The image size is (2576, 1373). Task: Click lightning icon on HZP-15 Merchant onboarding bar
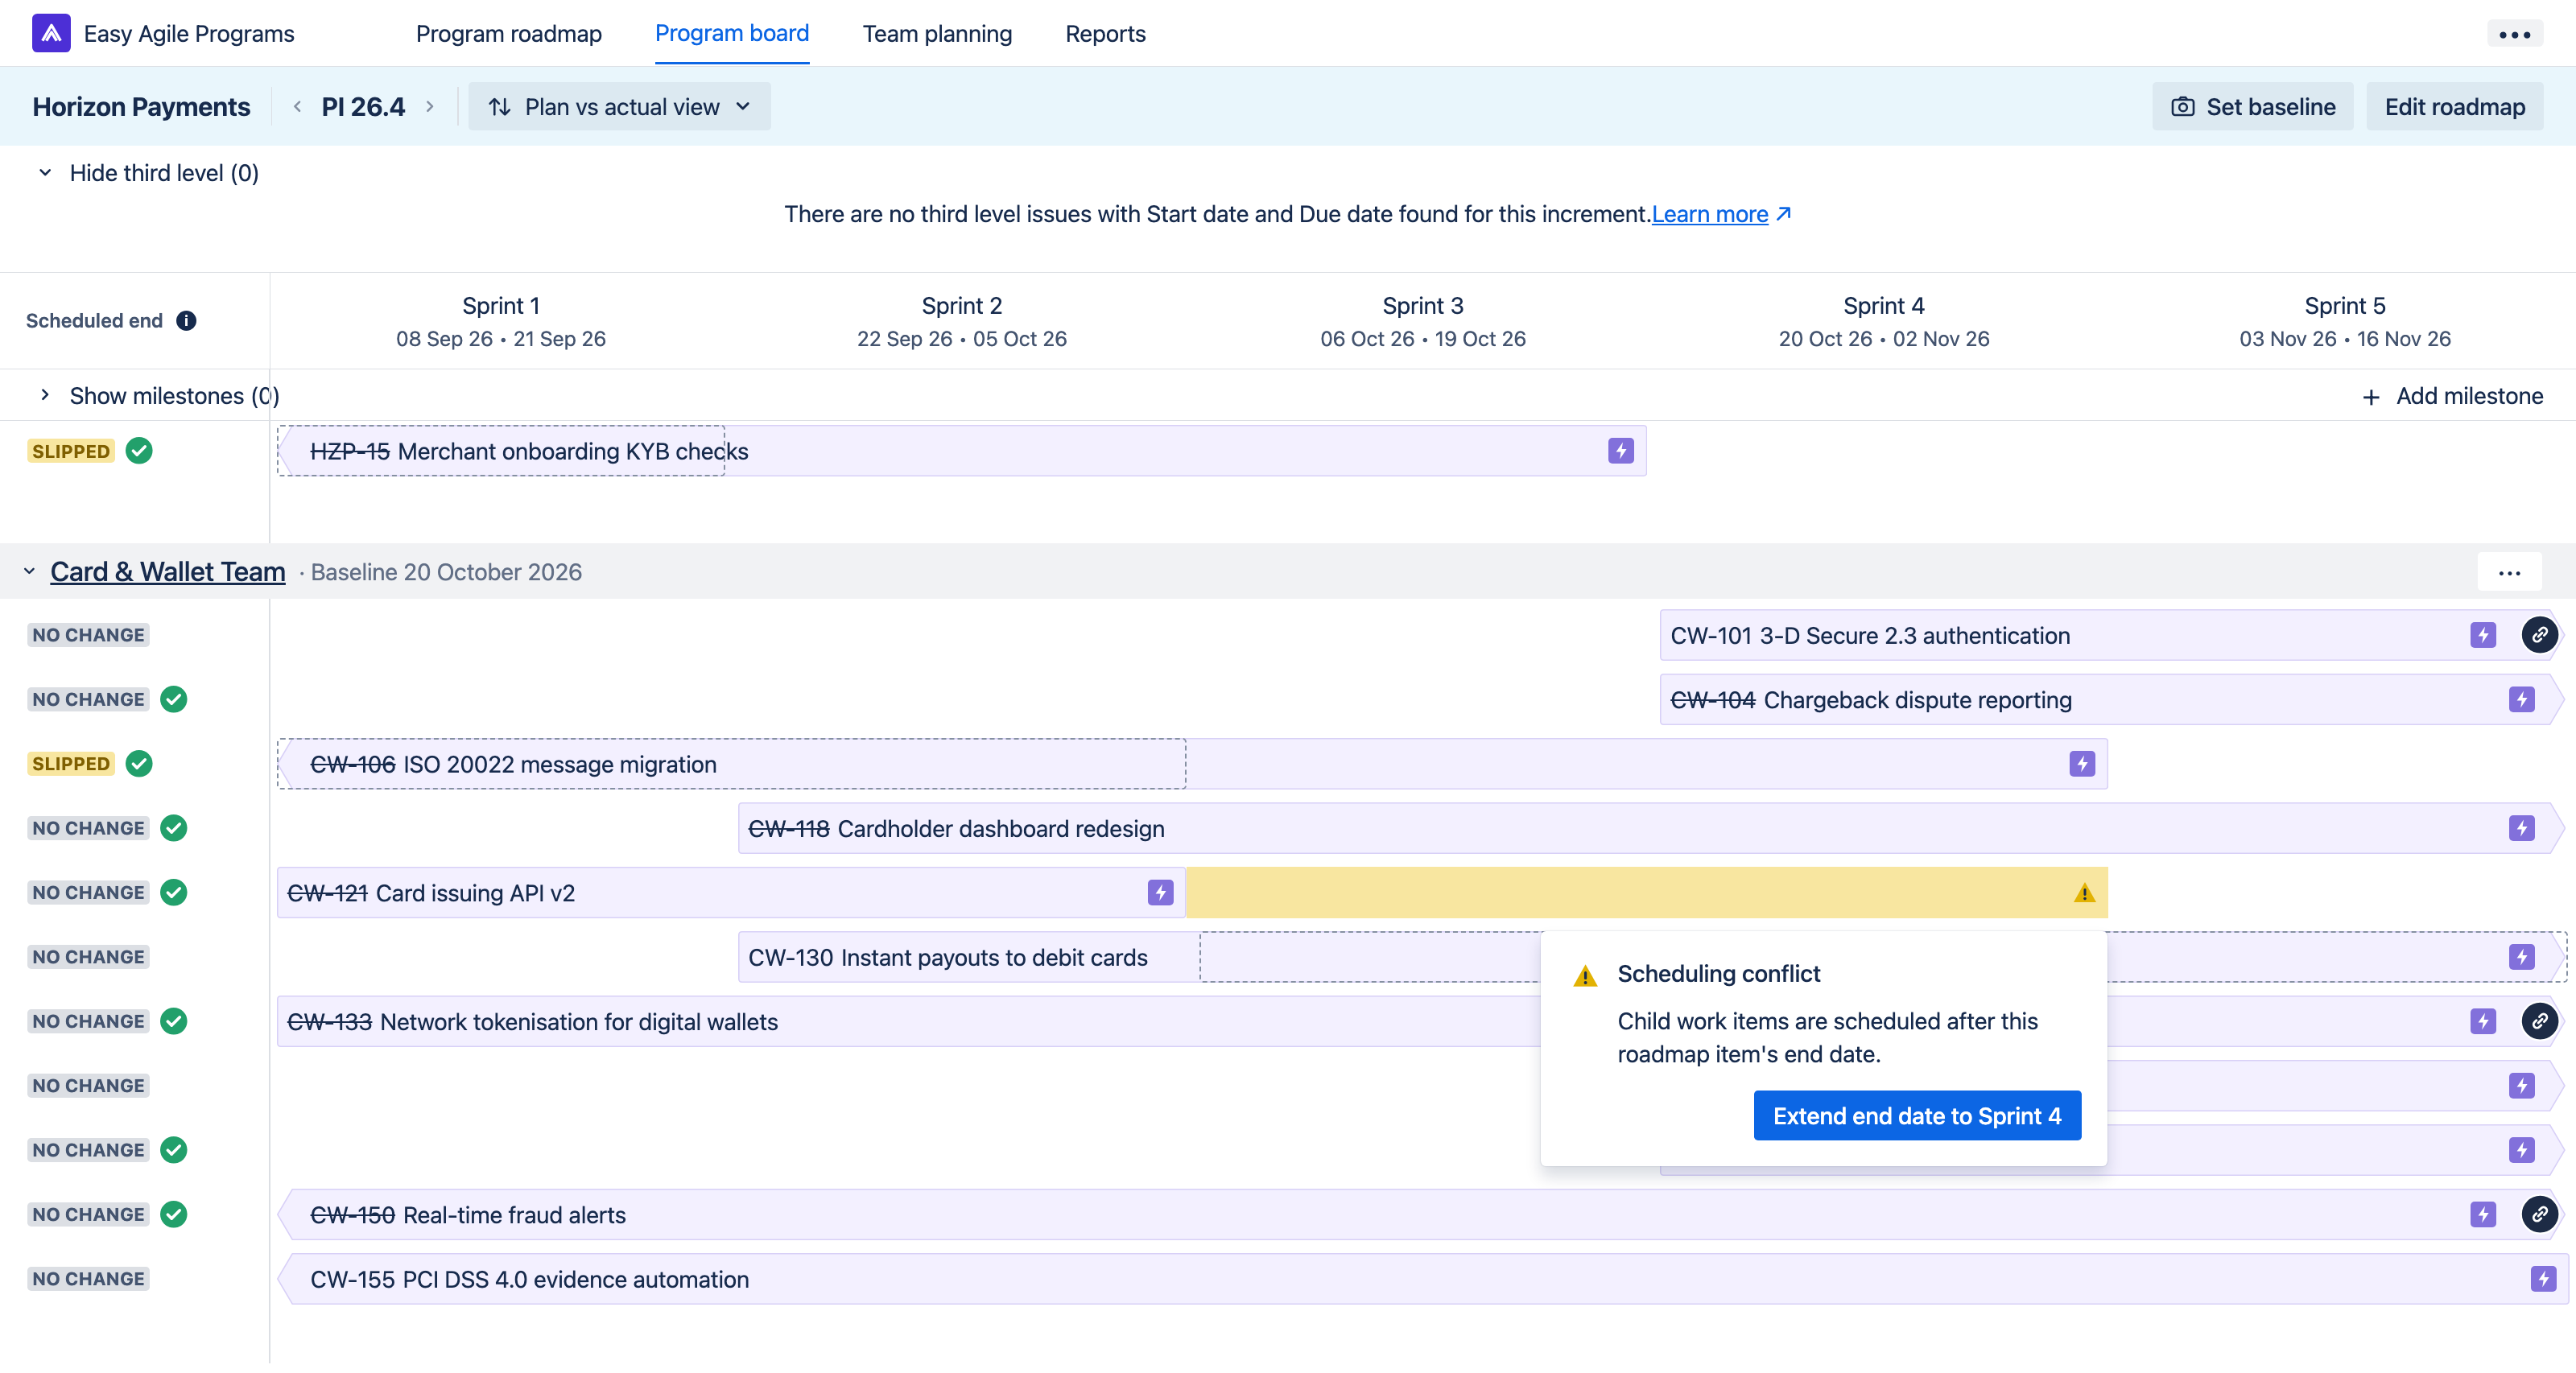1621,451
